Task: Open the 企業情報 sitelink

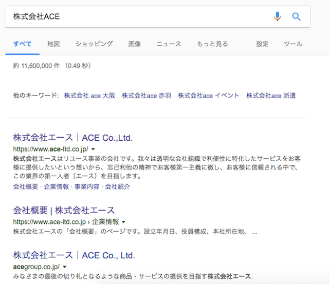Action: pyautogui.click(x=56, y=186)
